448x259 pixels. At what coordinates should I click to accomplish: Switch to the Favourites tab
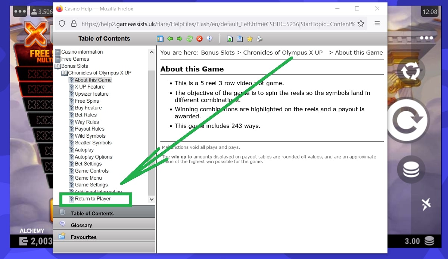[x=104, y=236]
